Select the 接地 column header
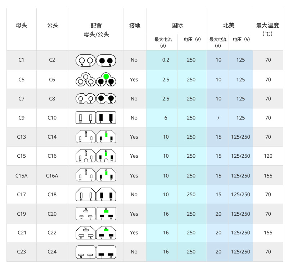The width and height of the screenshot is (288, 270). pyautogui.click(x=135, y=26)
